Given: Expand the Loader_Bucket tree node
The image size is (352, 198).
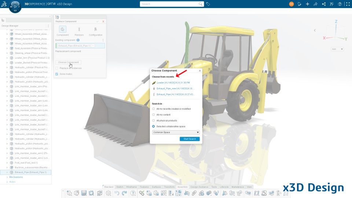Looking at the screenshot, I should coord(7,63).
